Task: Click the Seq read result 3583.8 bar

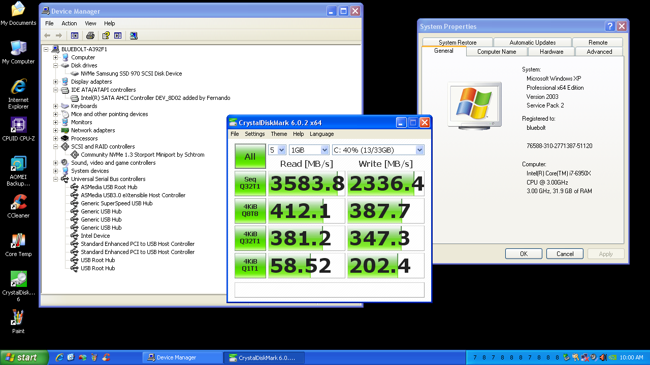Action: click(307, 184)
